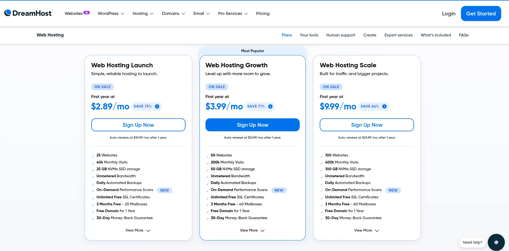The width and height of the screenshot is (509, 251).
Task: Expand View More on Launch plan
Action: click(x=138, y=230)
